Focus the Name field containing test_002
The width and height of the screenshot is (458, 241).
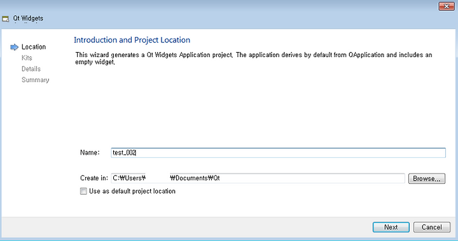(278, 153)
